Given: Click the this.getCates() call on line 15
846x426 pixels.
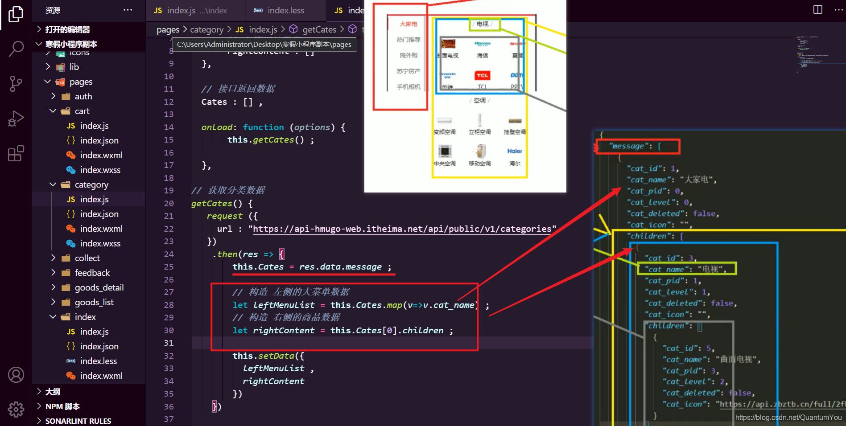Looking at the screenshot, I should tap(271, 139).
